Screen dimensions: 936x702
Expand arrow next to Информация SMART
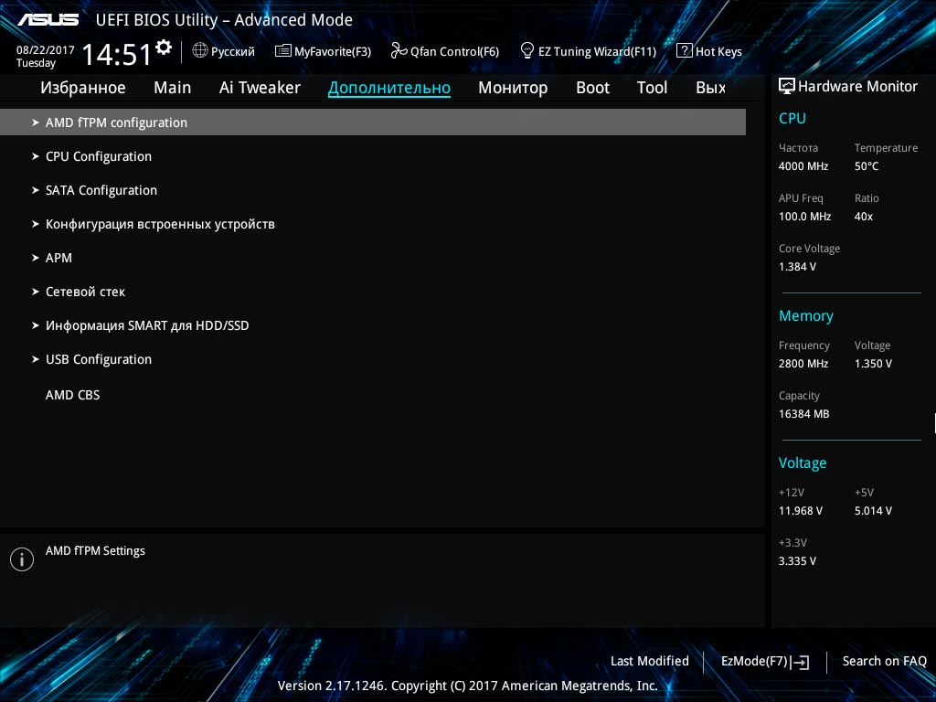[x=36, y=325]
